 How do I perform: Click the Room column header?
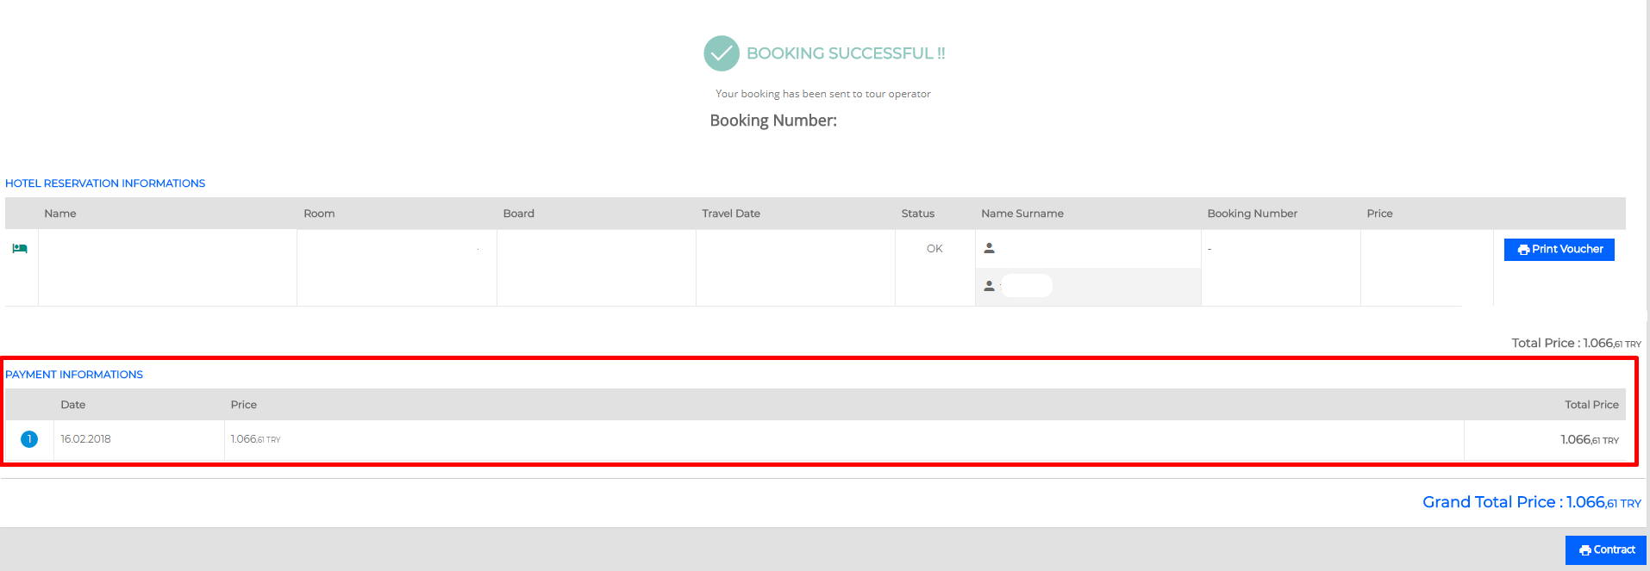coord(319,214)
